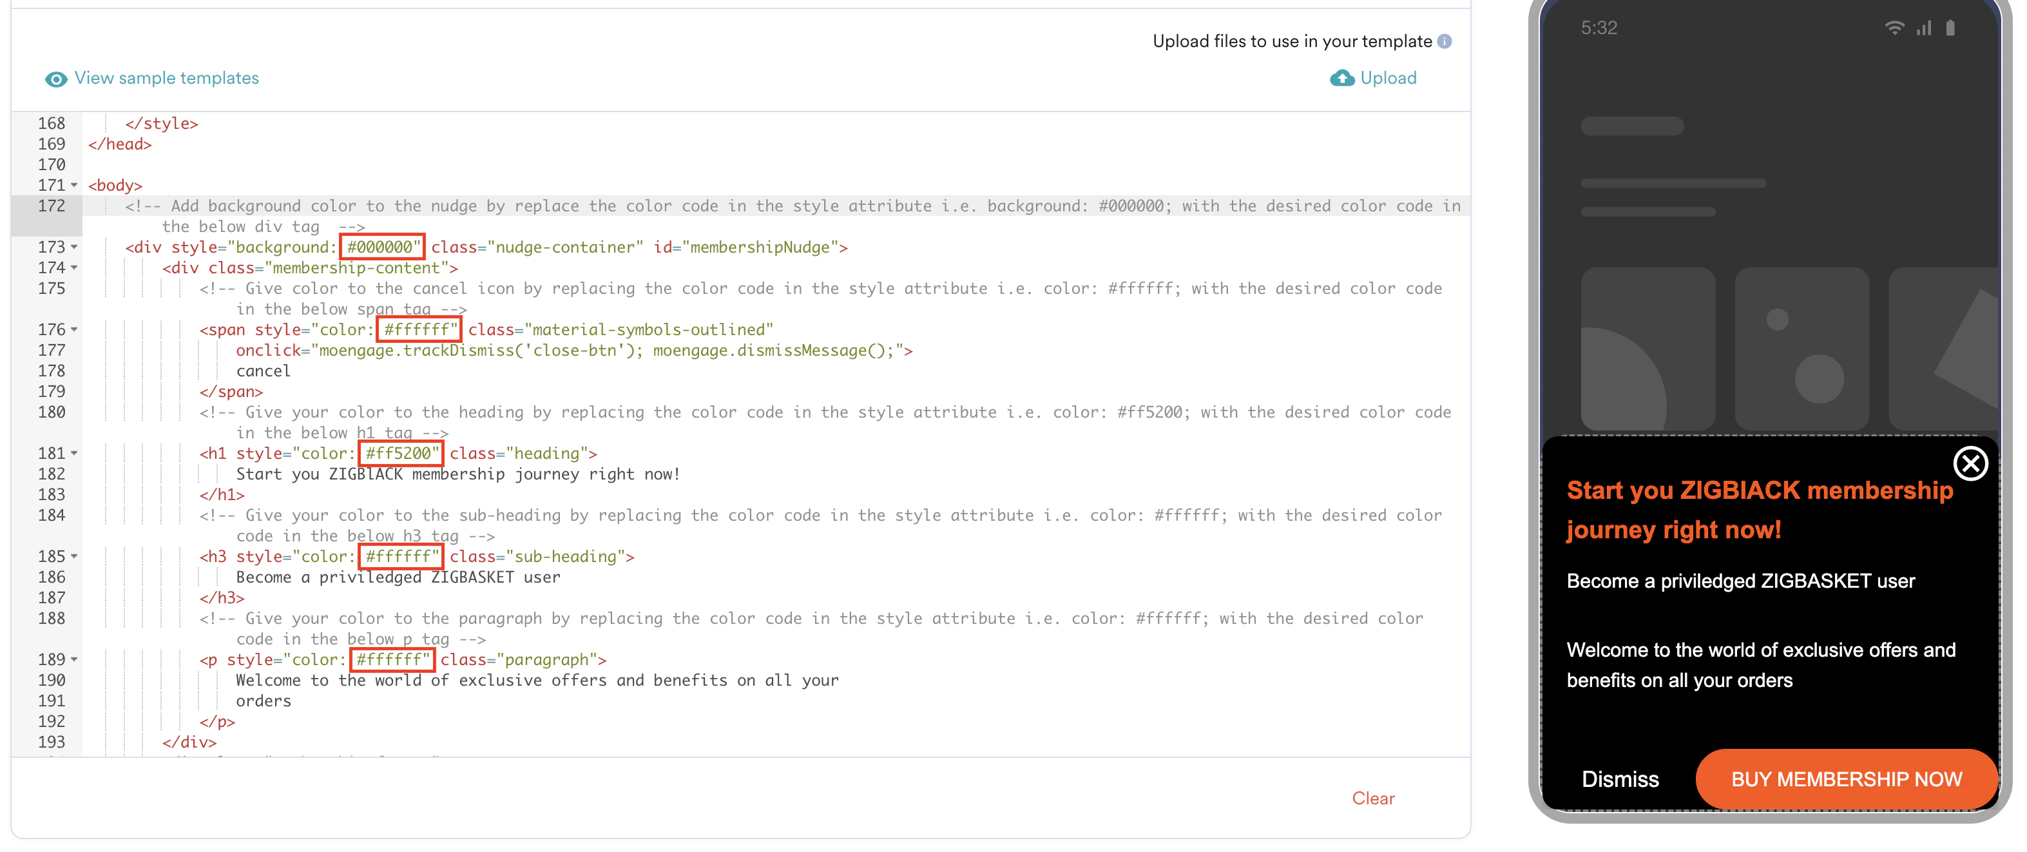Click the info icon after Upload files text
This screenshot has width=2027, height=852.
point(1446,42)
